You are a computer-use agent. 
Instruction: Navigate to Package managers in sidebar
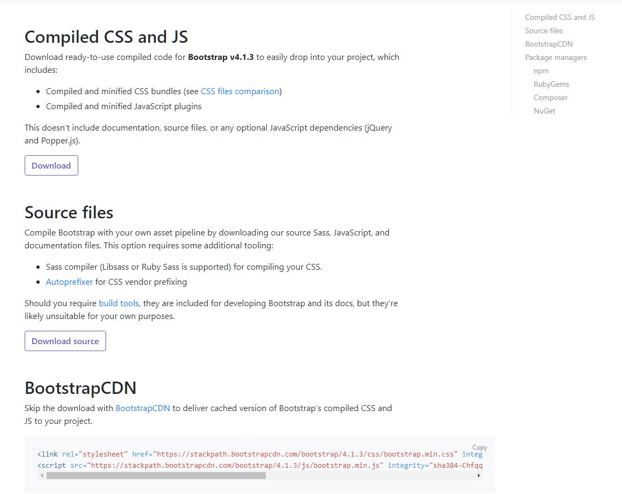click(x=556, y=58)
